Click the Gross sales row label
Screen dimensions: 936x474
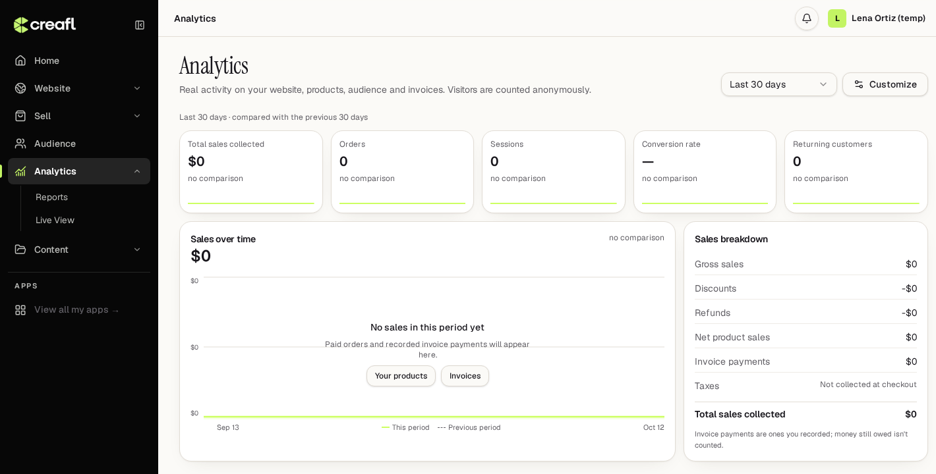coord(719,264)
